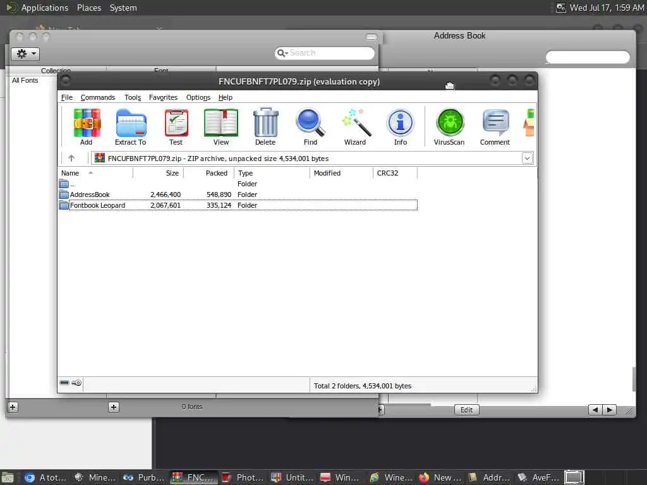
Task: Switch to the New... Firefox taskbar item
Action: [440, 477]
